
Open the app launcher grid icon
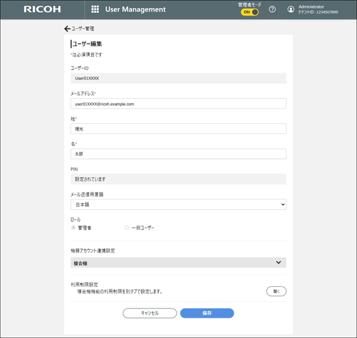95,9
